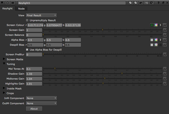Enable the Unpremultiply Result checkbox
The width and height of the screenshot is (169, 114).
[x=27, y=20]
